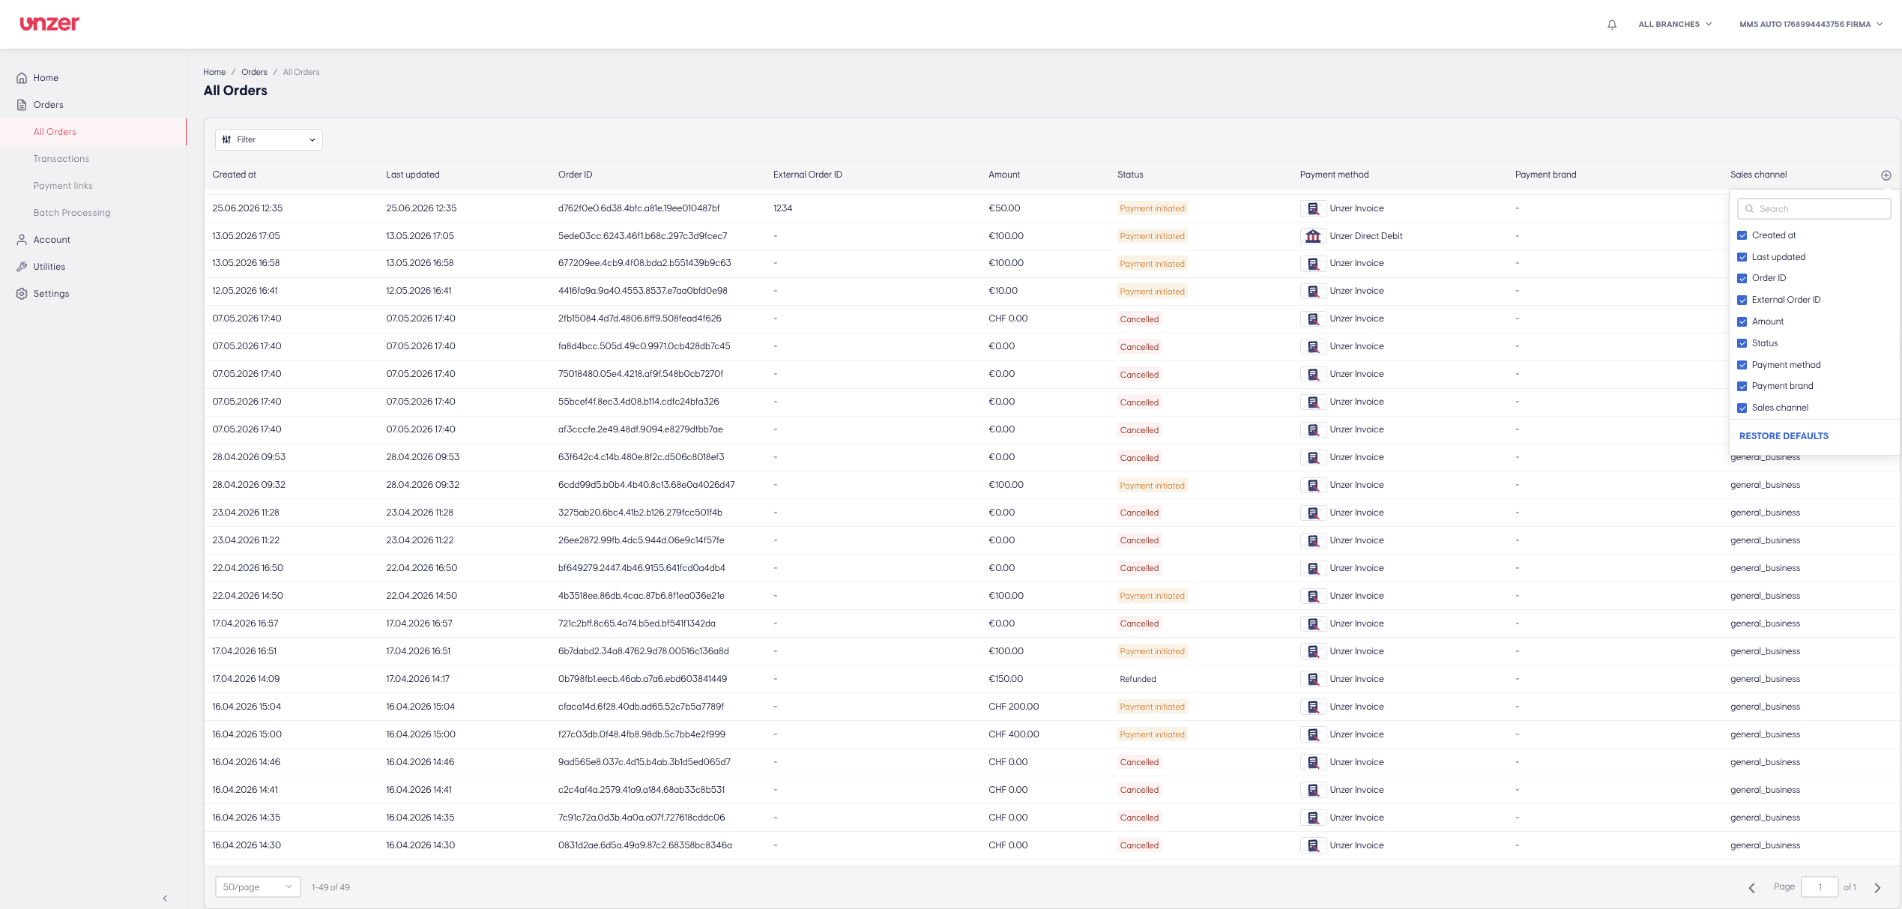Click the Settings gear icon in sidebar
This screenshot has width=1902, height=909.
coord(22,294)
